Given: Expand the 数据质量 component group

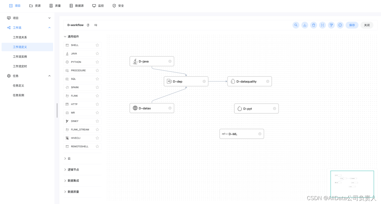Looking at the screenshot, I should click(65, 191).
